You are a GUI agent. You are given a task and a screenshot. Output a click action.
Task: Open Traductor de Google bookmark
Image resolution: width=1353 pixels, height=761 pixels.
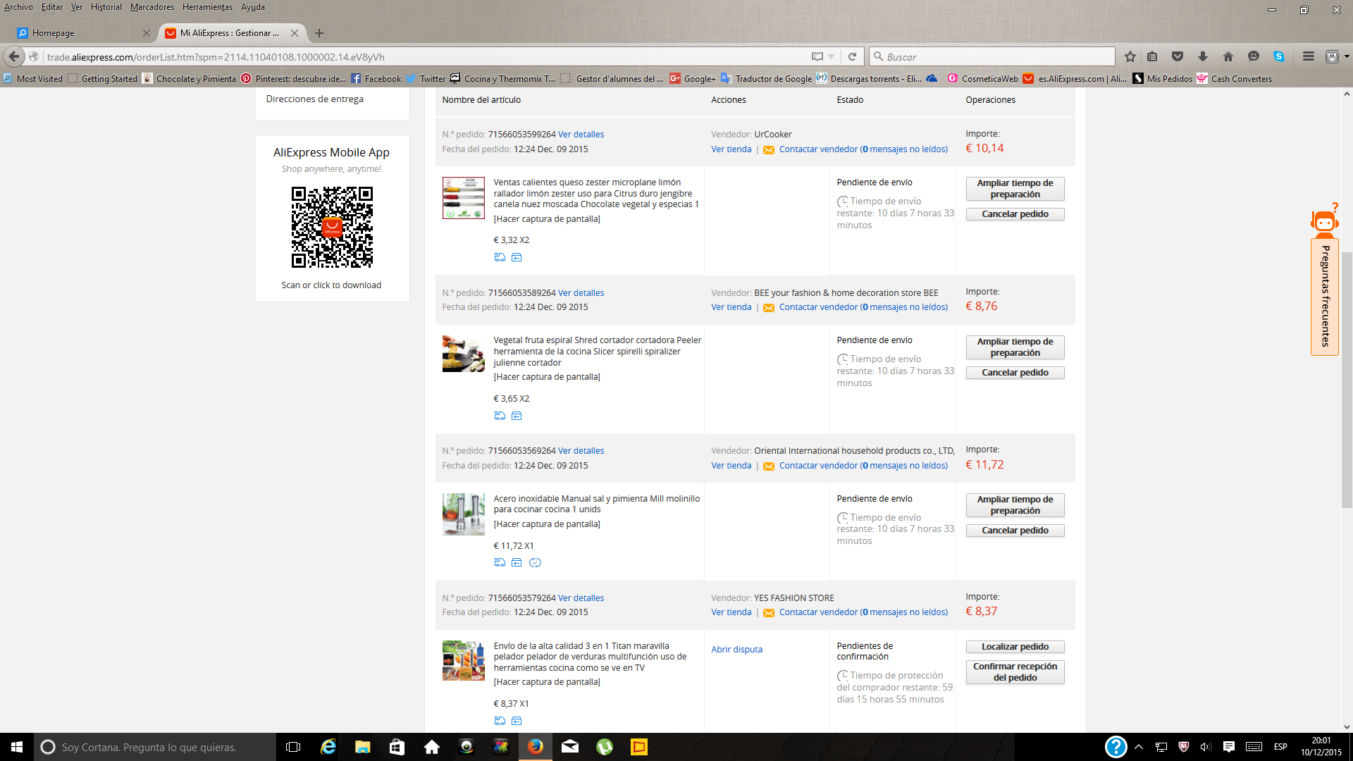coord(767,79)
